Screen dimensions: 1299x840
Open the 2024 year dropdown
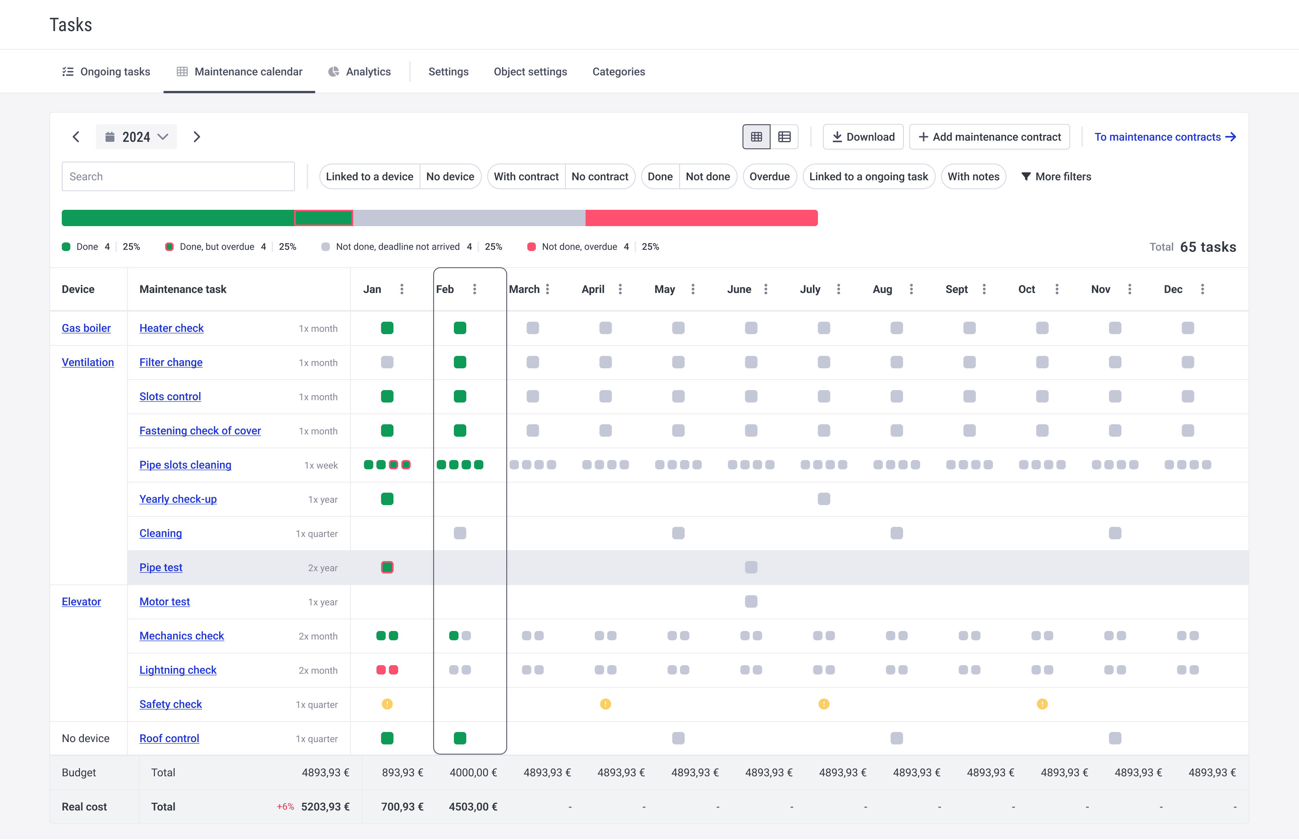coord(136,137)
